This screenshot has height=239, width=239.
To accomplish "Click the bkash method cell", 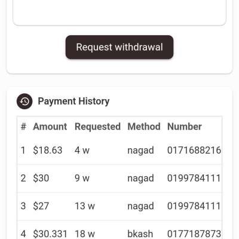I will [x=140, y=234].
